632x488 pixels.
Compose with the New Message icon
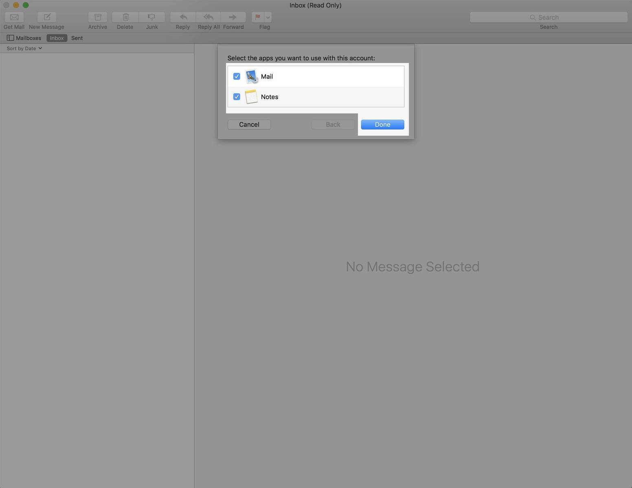47,17
